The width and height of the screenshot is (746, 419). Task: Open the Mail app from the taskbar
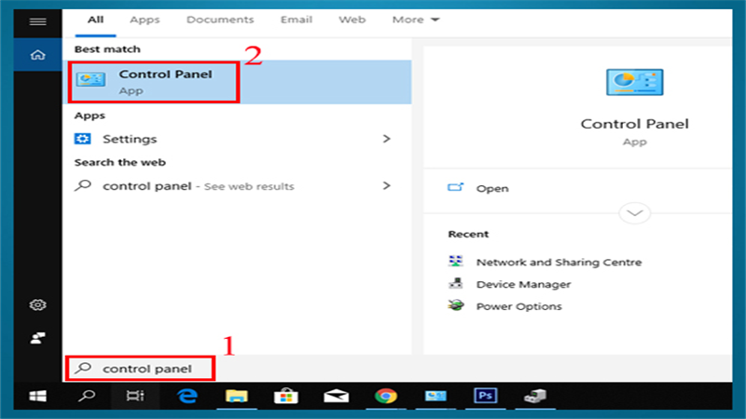pos(336,396)
